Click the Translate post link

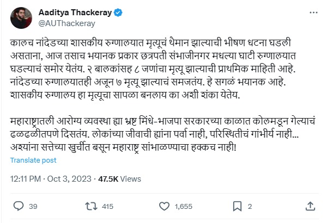tap(33, 160)
